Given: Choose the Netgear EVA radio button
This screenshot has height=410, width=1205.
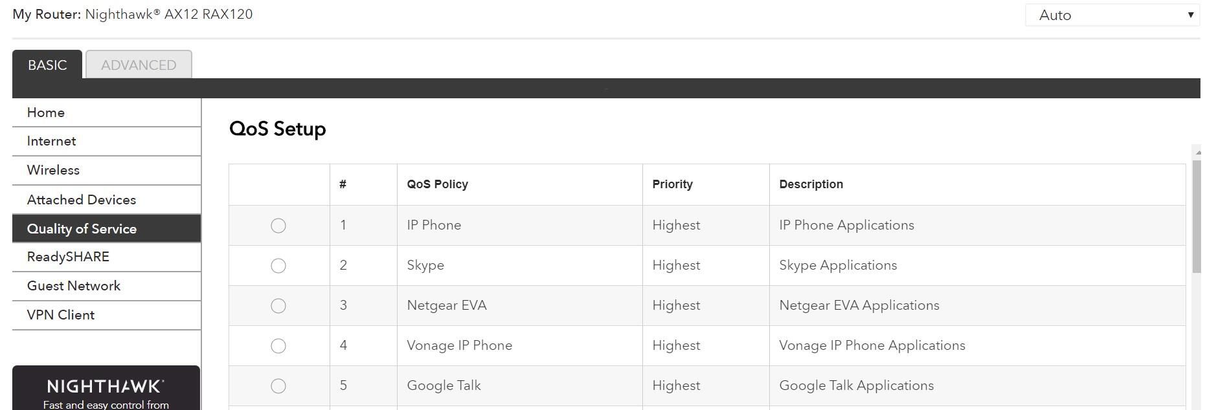Looking at the screenshot, I should tap(278, 306).
